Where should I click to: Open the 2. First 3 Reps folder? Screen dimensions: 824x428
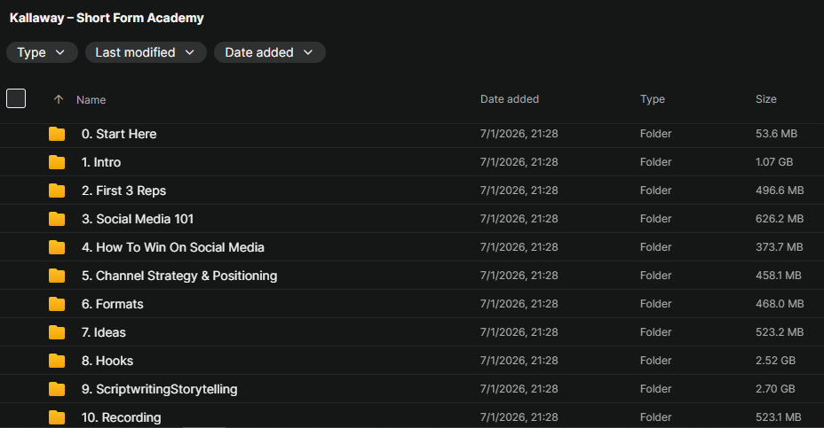click(123, 191)
